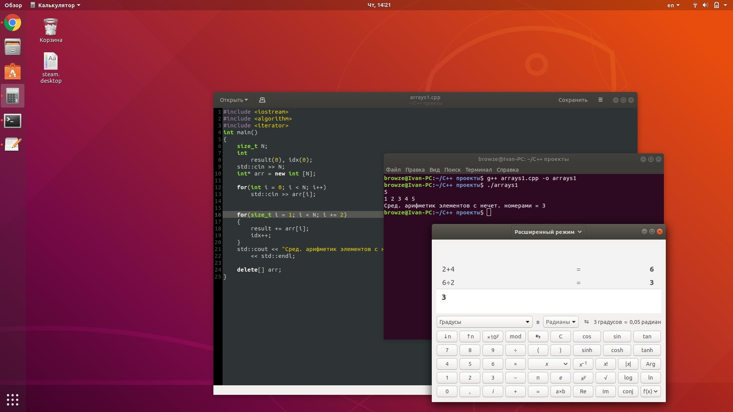733x412 pixels.
Task: Click the Ubuntu Software dock icon
Action: (13, 72)
